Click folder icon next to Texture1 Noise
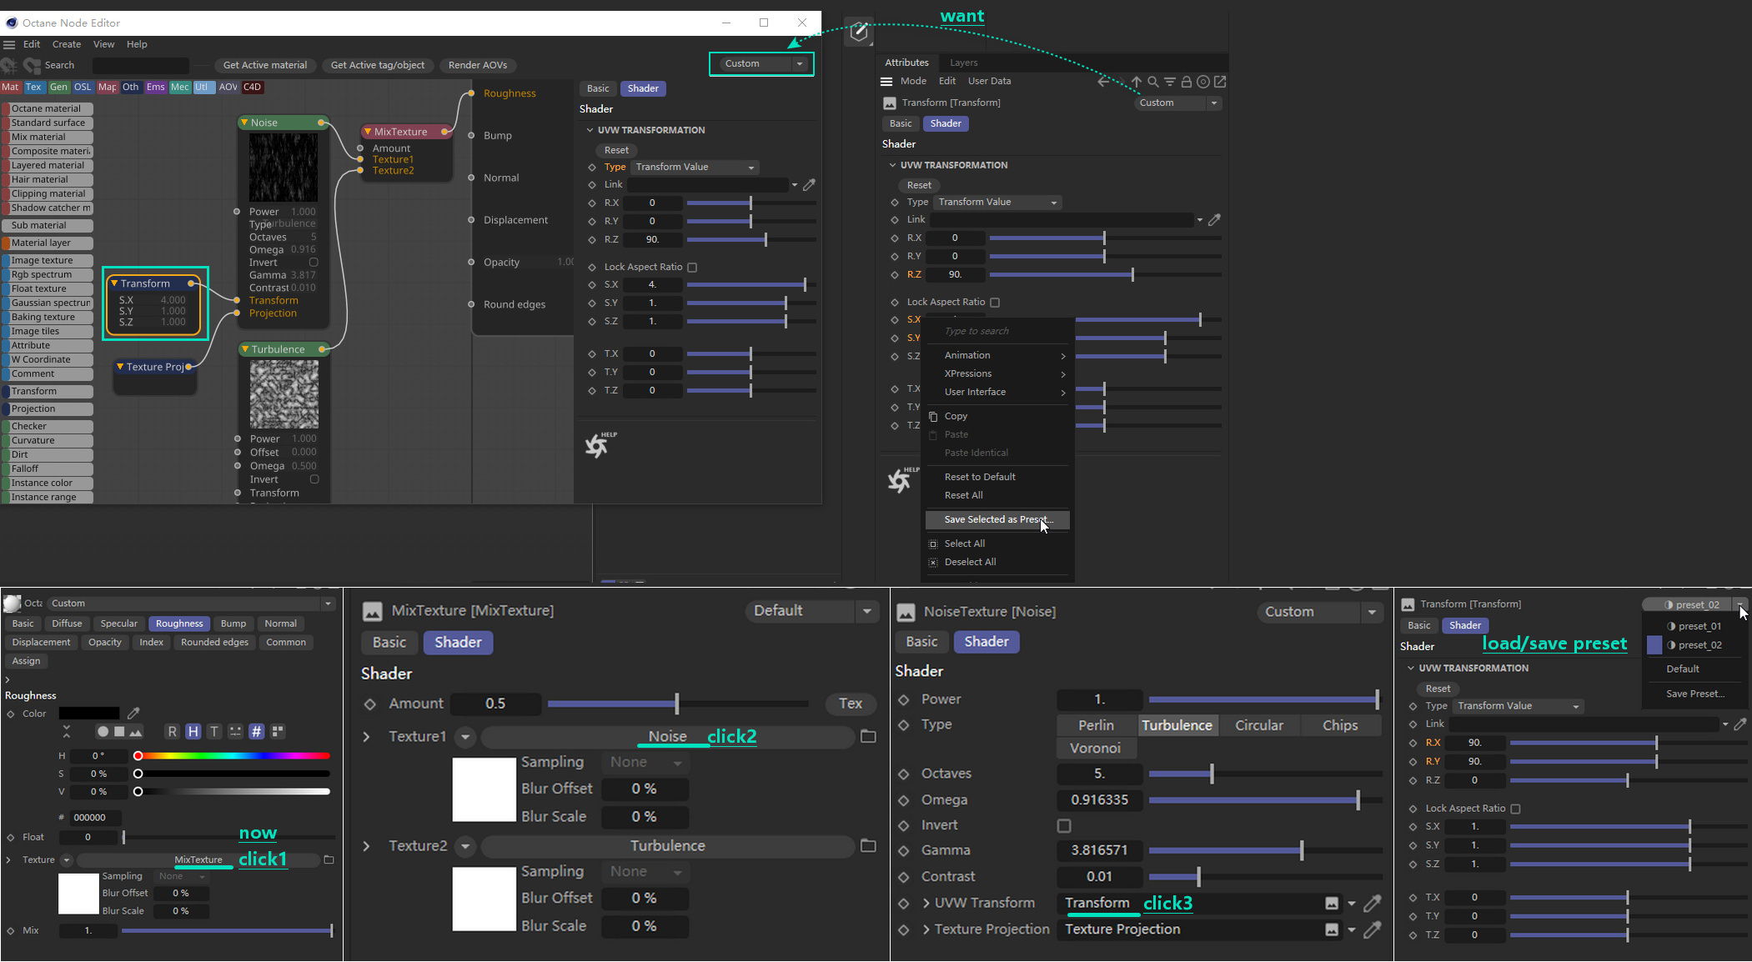The width and height of the screenshot is (1752, 962). coord(868,736)
